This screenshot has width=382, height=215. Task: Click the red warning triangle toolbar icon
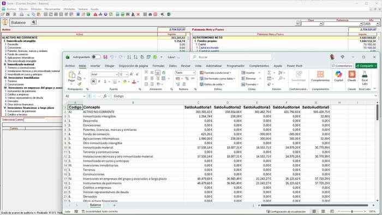(x=95, y=14)
